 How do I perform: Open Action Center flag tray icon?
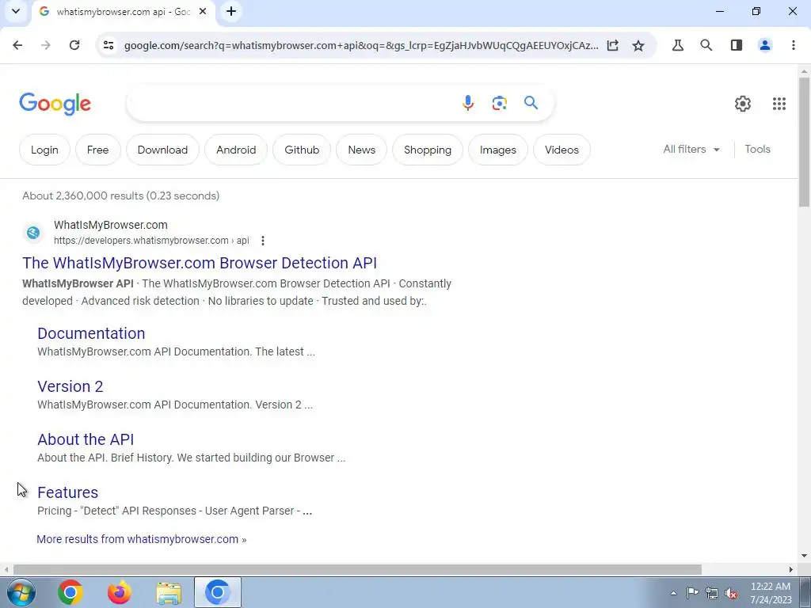coord(692,593)
